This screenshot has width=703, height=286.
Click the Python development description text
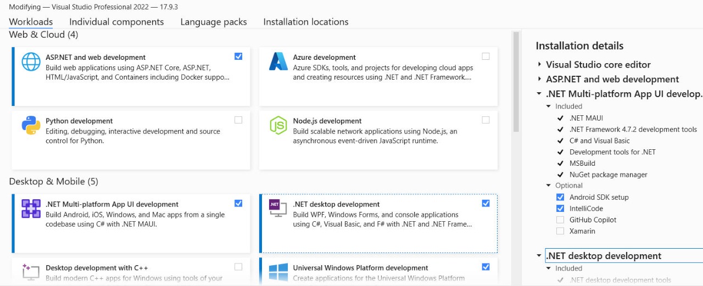click(x=133, y=136)
